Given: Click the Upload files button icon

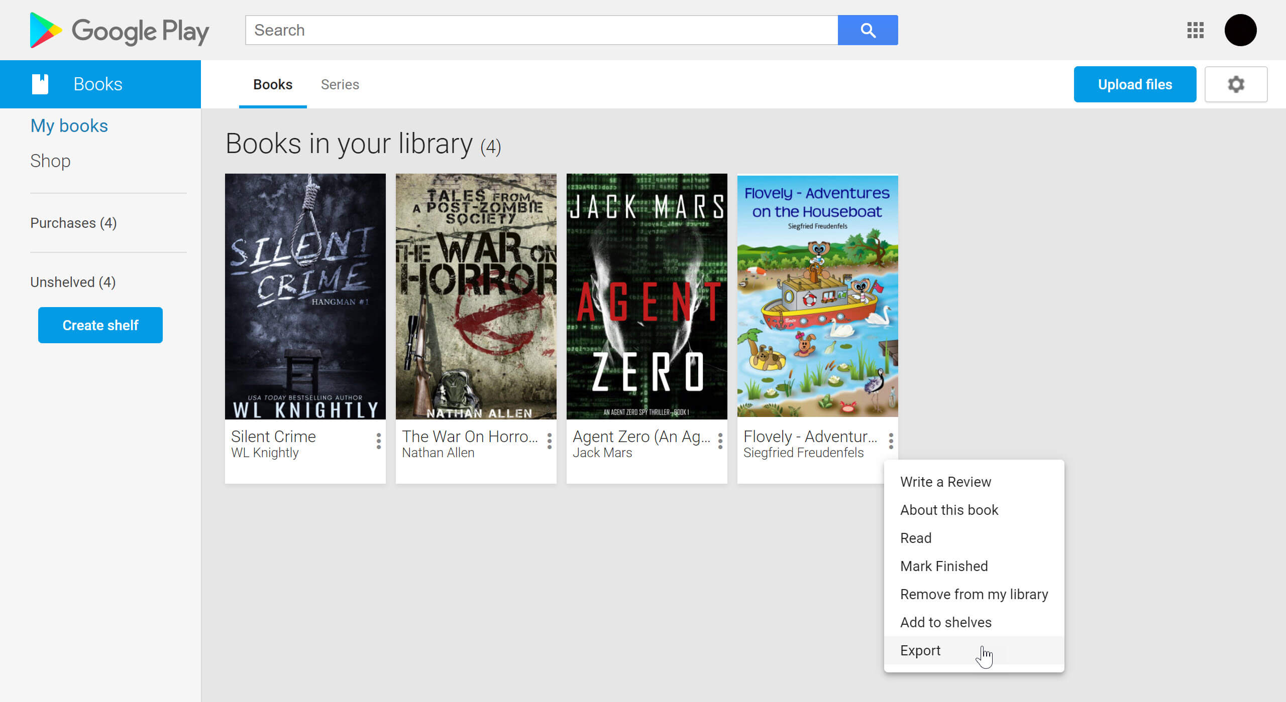Looking at the screenshot, I should pyautogui.click(x=1135, y=84).
